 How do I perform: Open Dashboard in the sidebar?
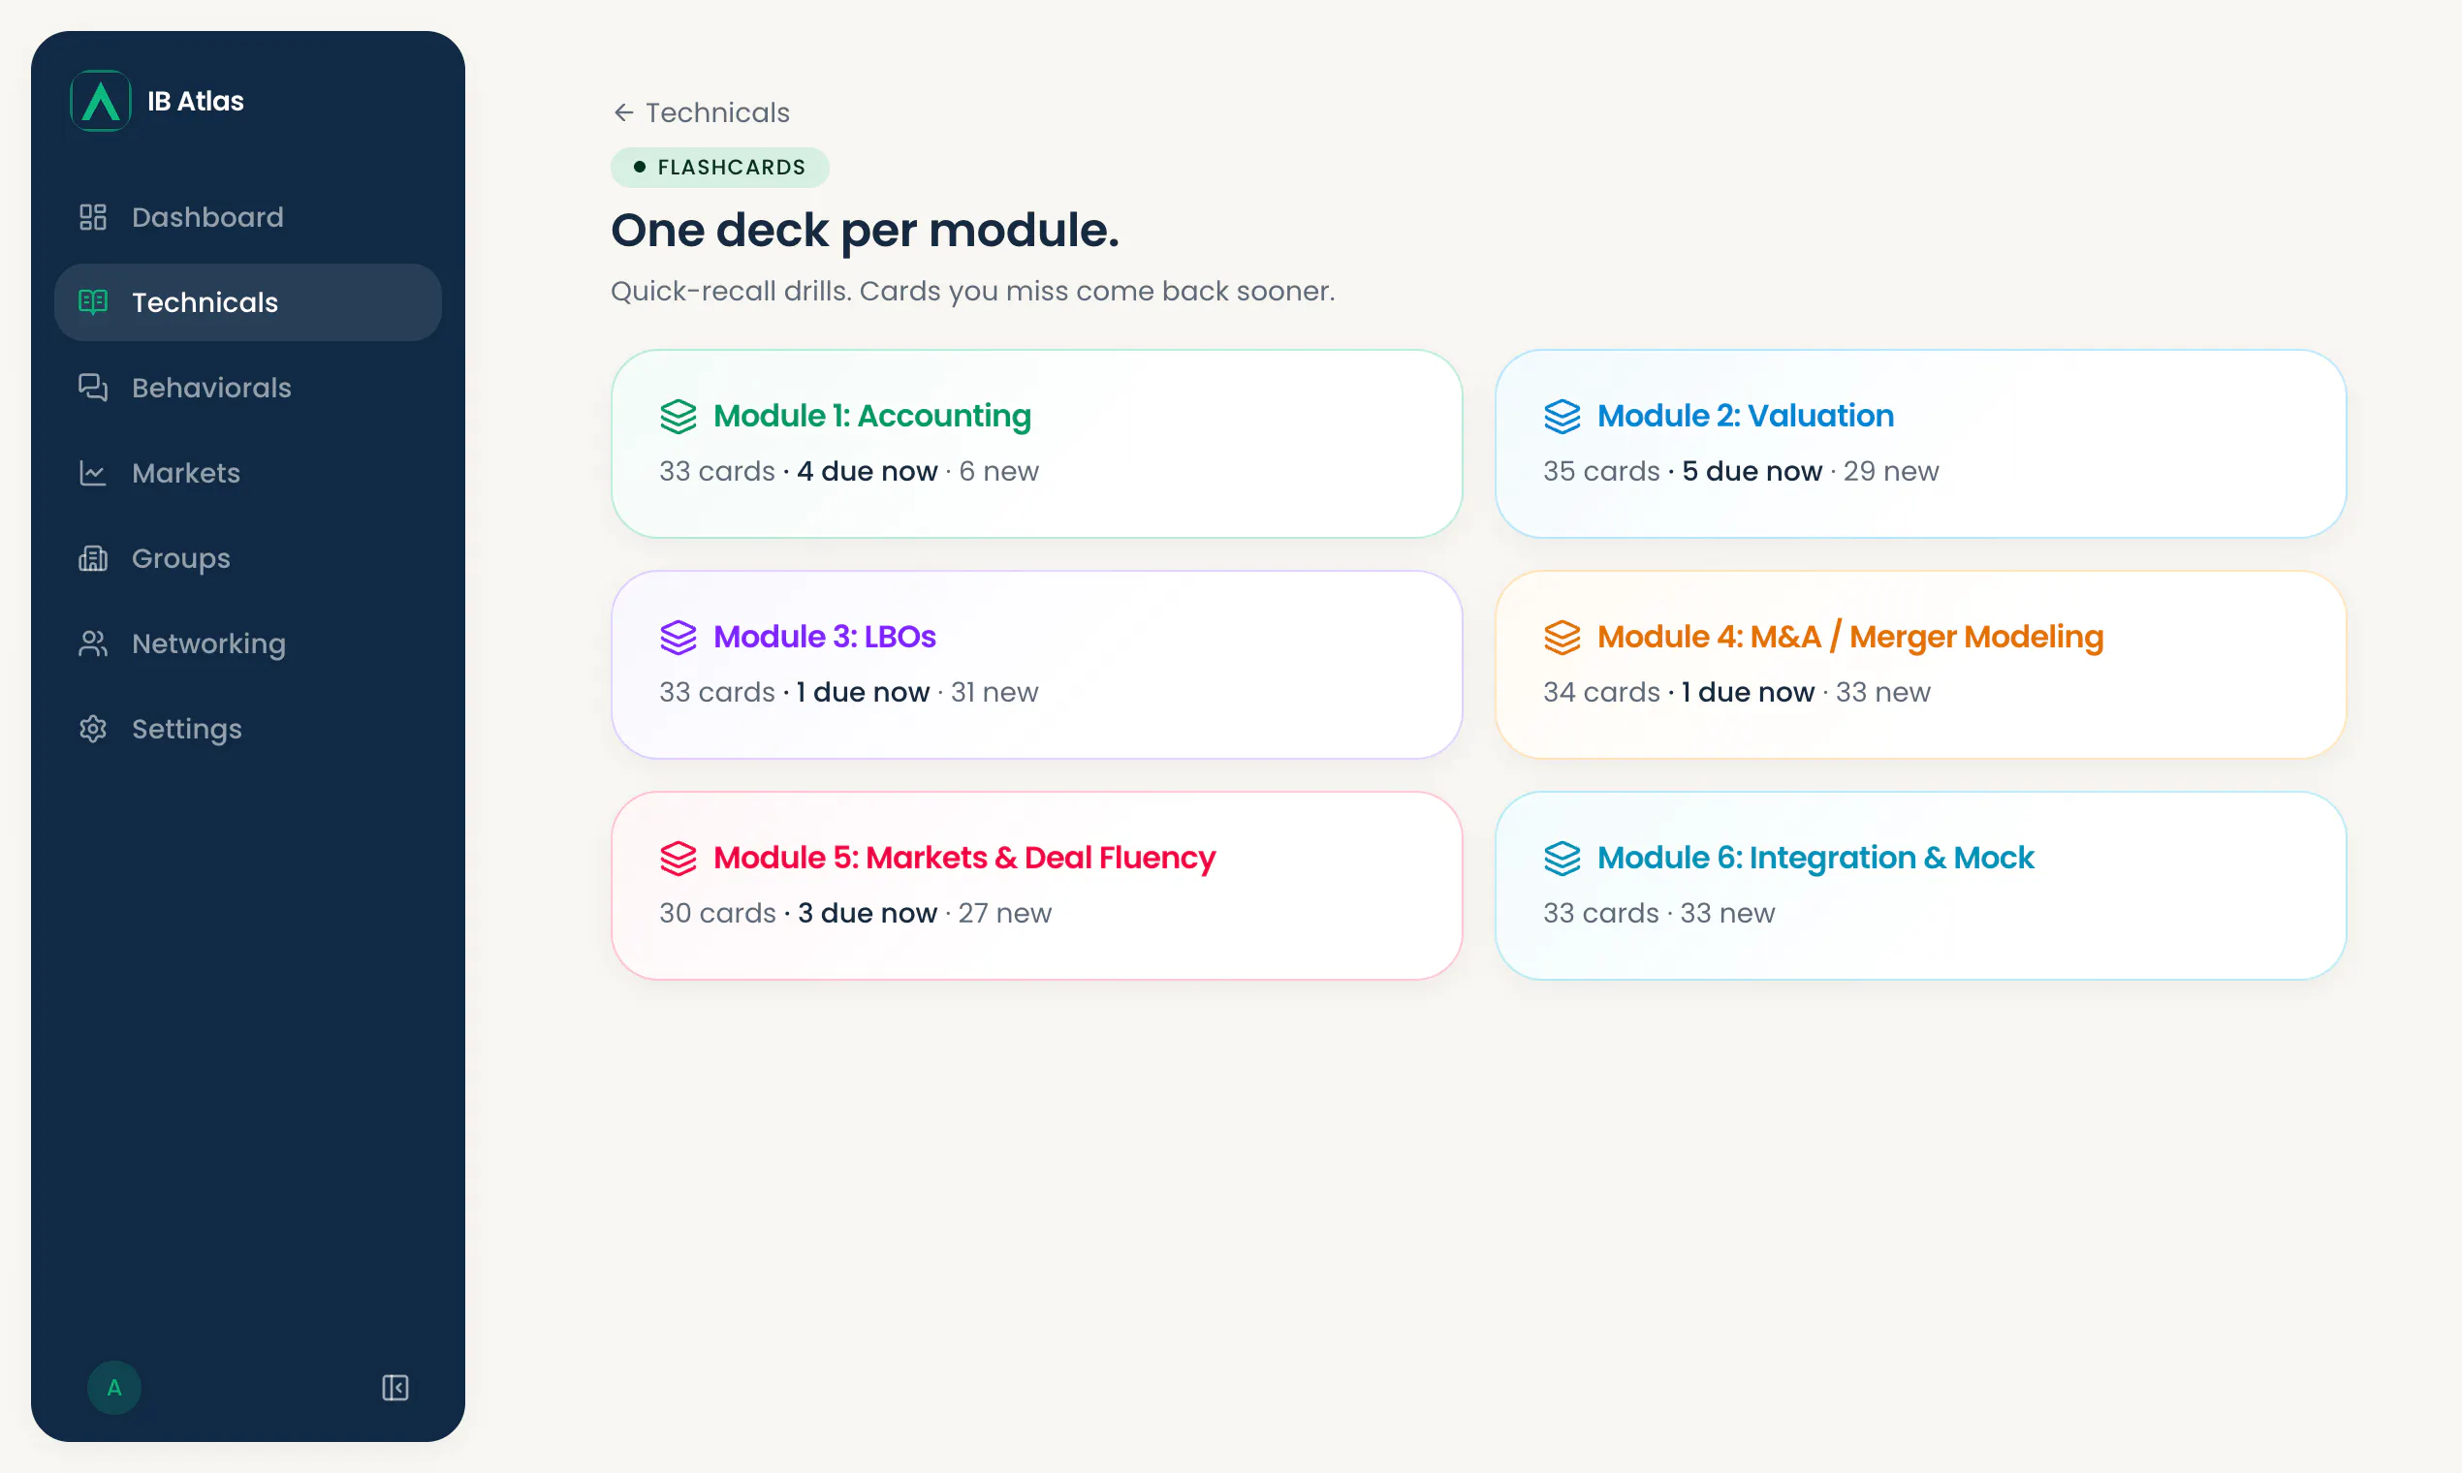247,217
